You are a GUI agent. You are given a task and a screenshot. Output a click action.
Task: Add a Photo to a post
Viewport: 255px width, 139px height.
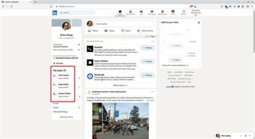(x=93, y=31)
